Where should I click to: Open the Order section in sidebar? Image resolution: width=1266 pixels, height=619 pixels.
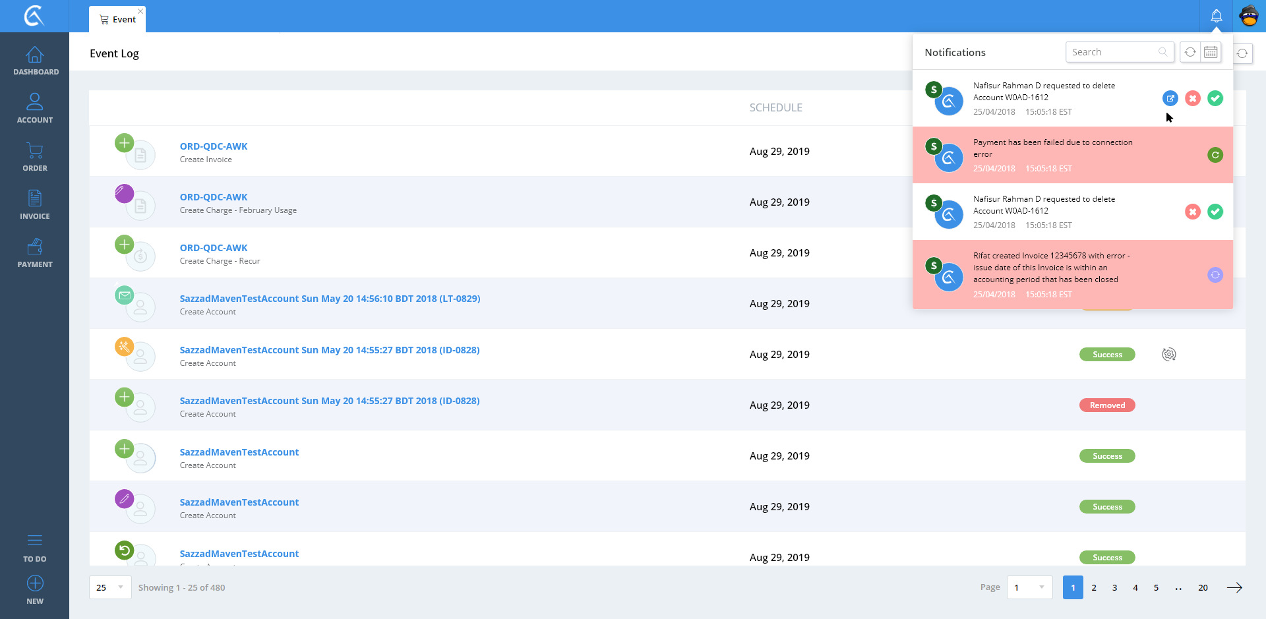(x=35, y=157)
